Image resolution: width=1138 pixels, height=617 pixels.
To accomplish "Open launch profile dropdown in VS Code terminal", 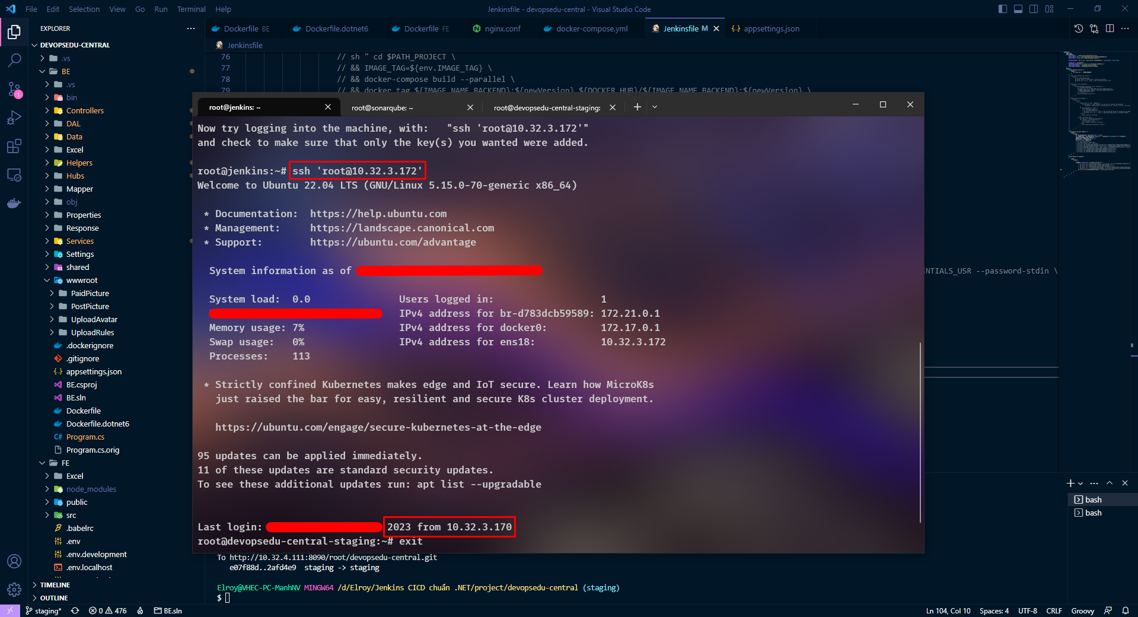I will [x=1080, y=484].
